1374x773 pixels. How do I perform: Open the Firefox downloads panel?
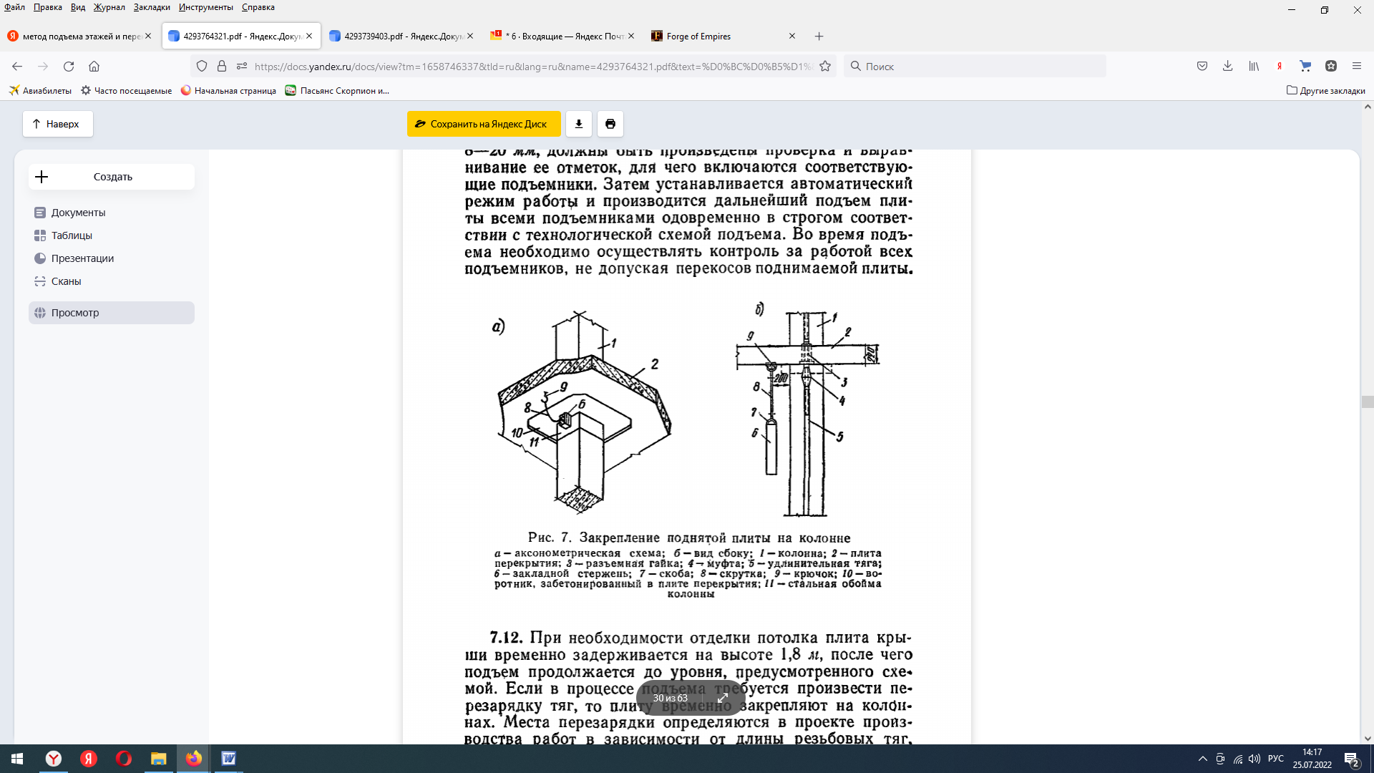click(x=1228, y=67)
